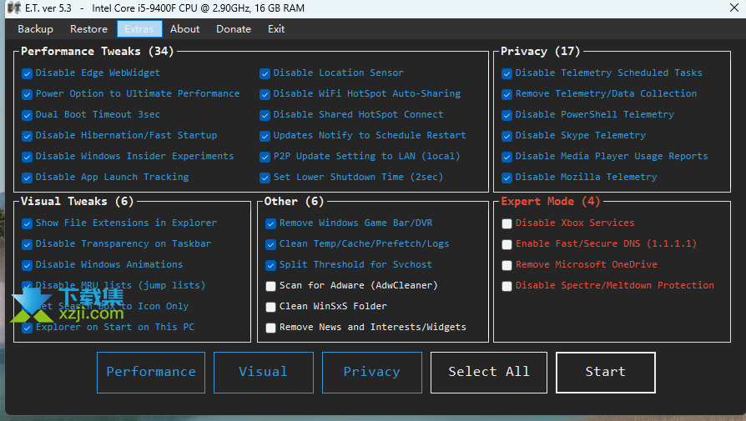The image size is (746, 421).
Task: Check Clean WinSxS Folder option
Action: coord(270,307)
